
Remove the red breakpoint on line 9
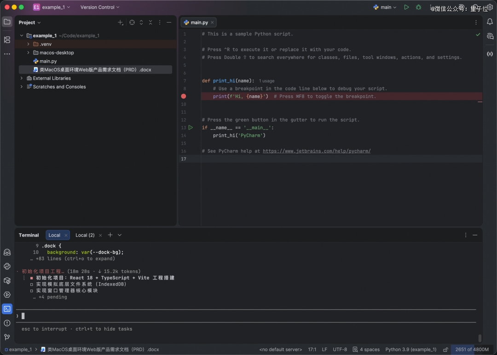coord(184,96)
